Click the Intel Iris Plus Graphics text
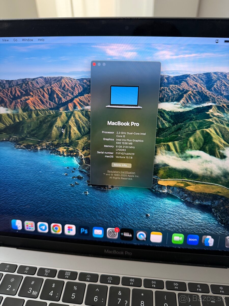The width and height of the screenshot is (229, 306). click(x=130, y=142)
